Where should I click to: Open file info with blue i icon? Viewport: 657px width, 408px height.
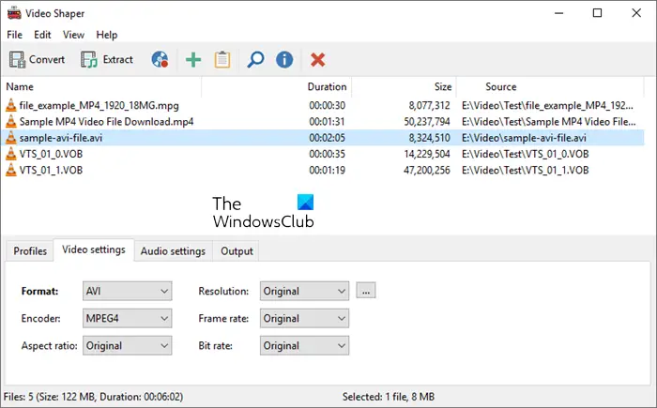[284, 60]
